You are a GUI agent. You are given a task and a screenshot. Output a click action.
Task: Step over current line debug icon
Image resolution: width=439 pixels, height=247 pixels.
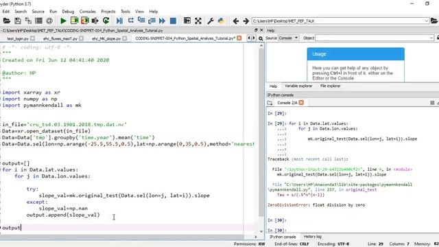(x=130, y=21)
